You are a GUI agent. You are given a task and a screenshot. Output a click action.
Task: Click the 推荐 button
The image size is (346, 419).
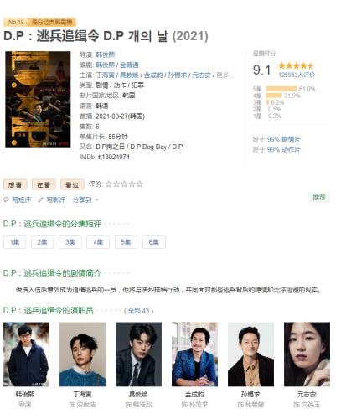(319, 198)
